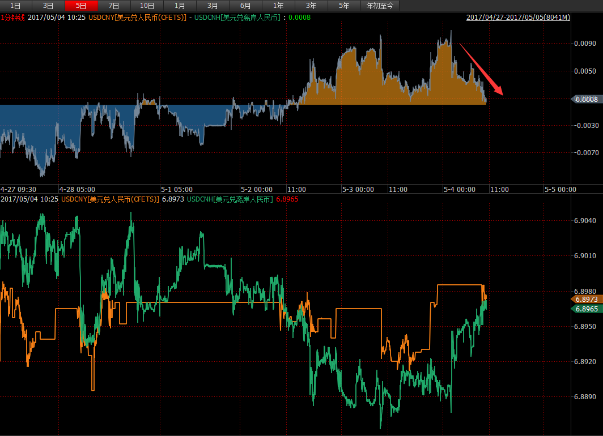Click the red 6.8965 value in lower legend
The width and height of the screenshot is (603, 436).
pyautogui.click(x=287, y=199)
